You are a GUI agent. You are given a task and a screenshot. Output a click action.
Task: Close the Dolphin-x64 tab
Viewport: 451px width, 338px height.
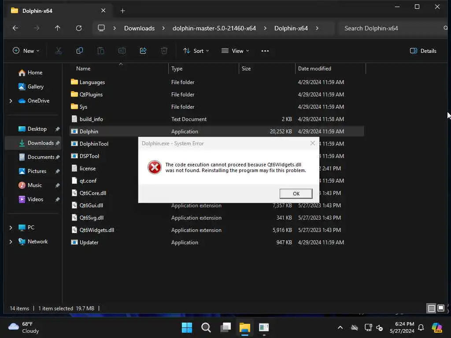pyautogui.click(x=103, y=11)
